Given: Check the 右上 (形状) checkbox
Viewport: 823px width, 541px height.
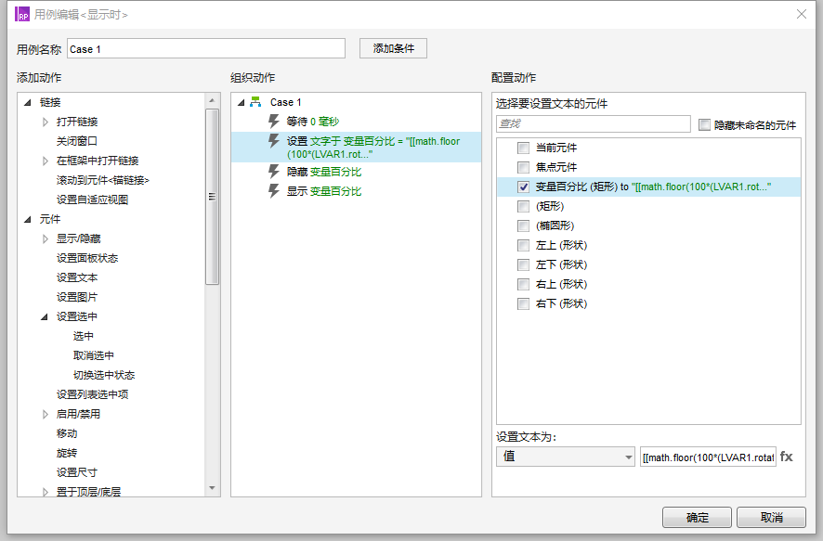Looking at the screenshot, I should click(x=523, y=284).
